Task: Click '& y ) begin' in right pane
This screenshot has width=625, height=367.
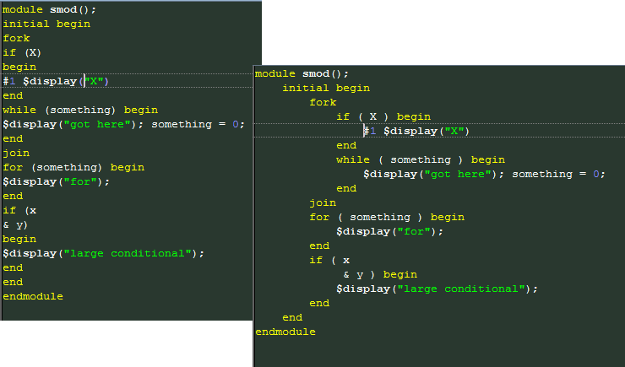Action: coord(380,275)
